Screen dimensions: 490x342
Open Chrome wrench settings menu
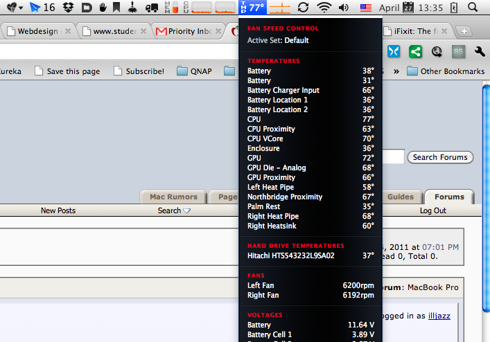(x=480, y=51)
